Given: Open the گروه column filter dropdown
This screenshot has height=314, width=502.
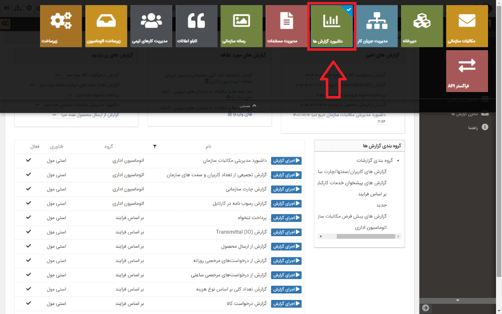Looking at the screenshot, I should 155,146.
